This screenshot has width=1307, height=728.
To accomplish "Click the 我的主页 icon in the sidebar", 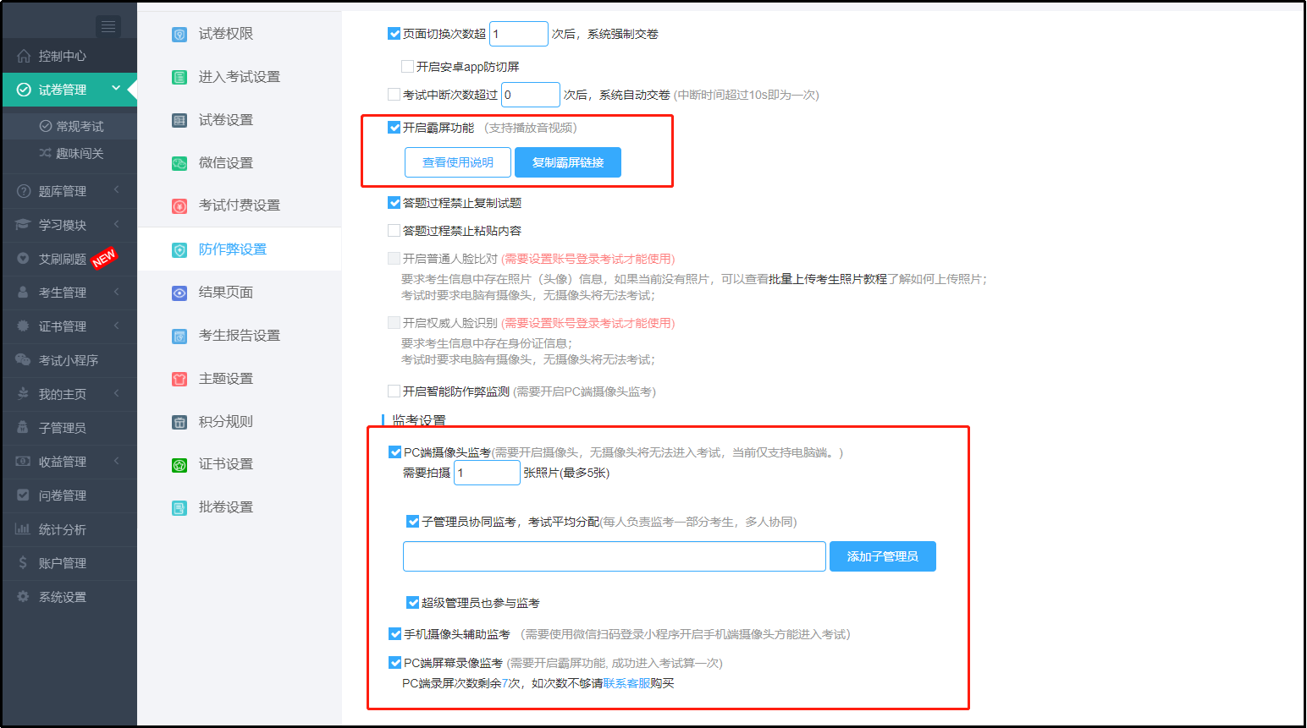I will point(23,394).
